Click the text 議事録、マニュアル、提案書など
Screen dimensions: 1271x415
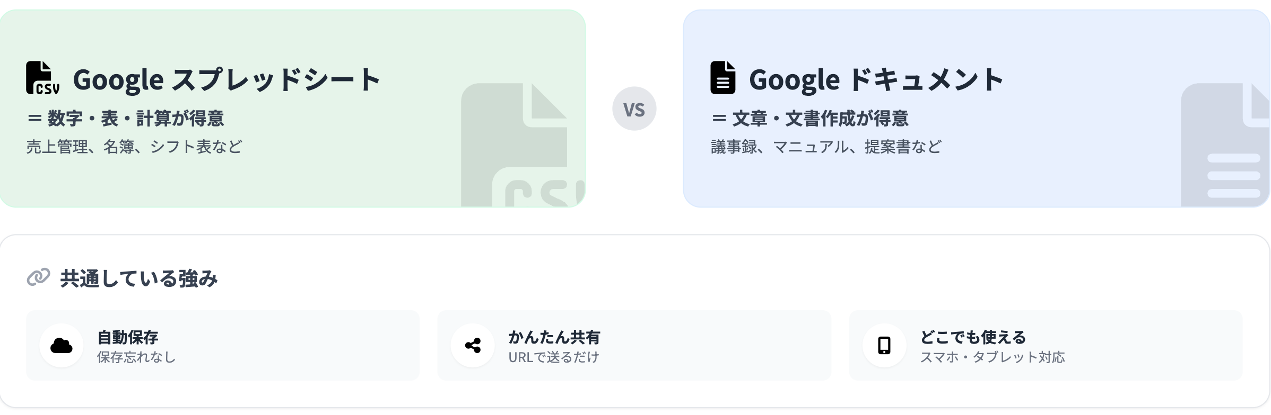point(826,147)
